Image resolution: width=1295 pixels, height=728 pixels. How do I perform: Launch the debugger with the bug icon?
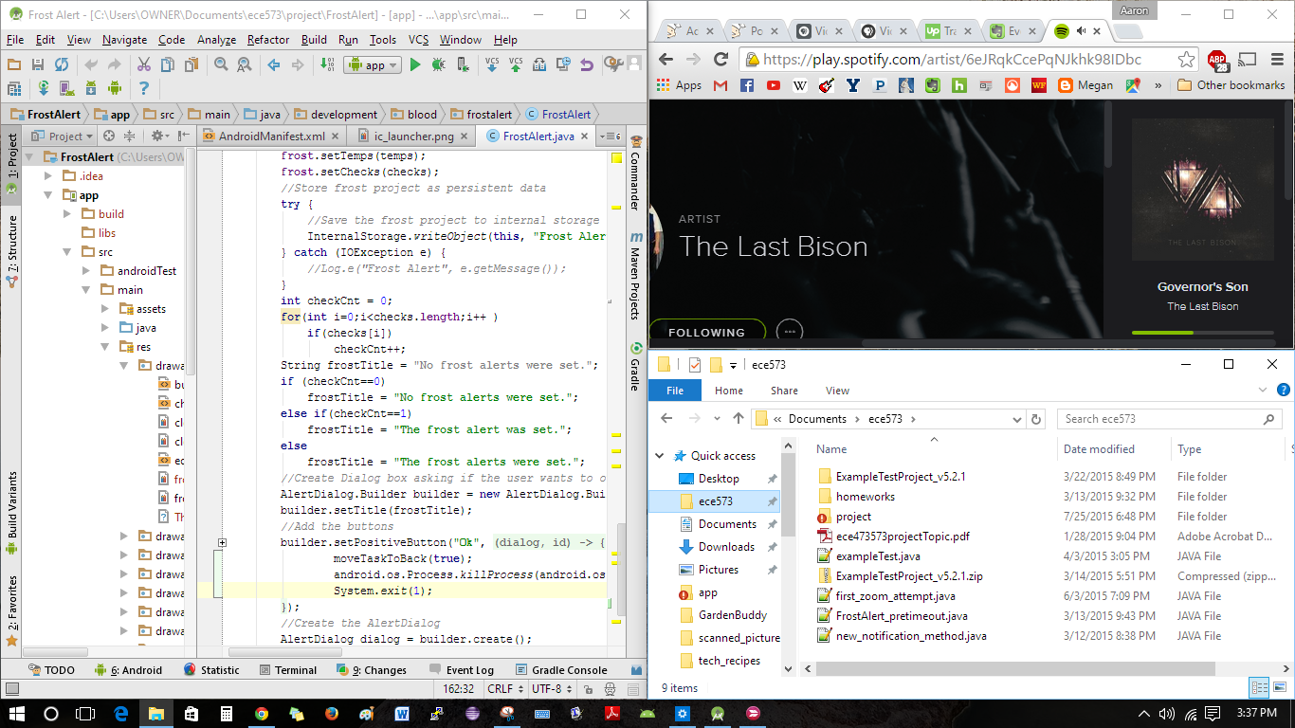[x=439, y=66]
